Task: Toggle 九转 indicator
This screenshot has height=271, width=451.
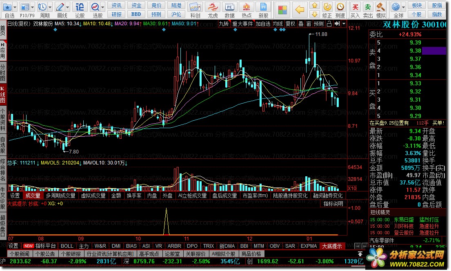Action: coord(224,24)
